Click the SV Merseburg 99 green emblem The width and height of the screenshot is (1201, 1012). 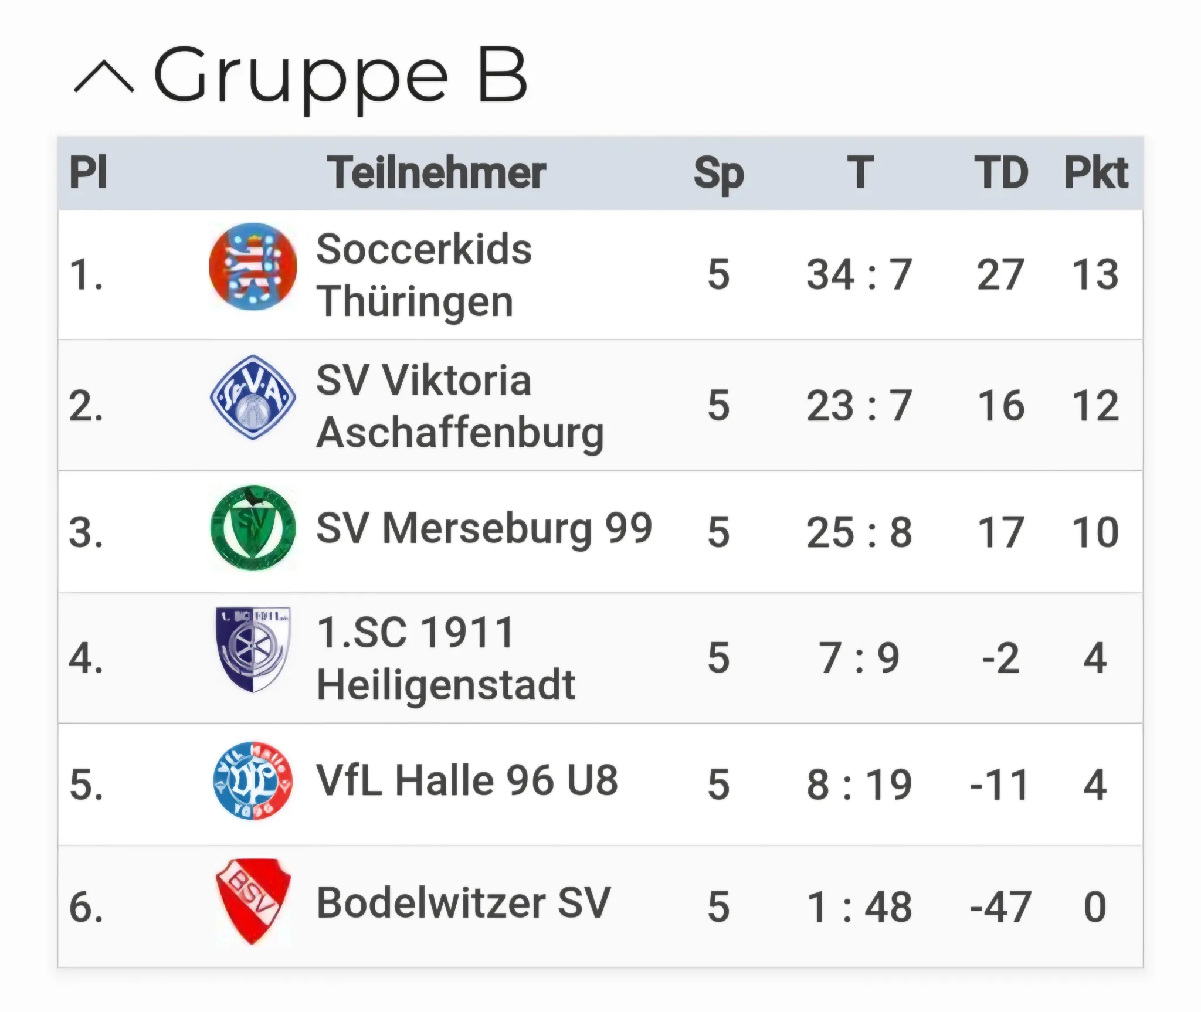[253, 528]
